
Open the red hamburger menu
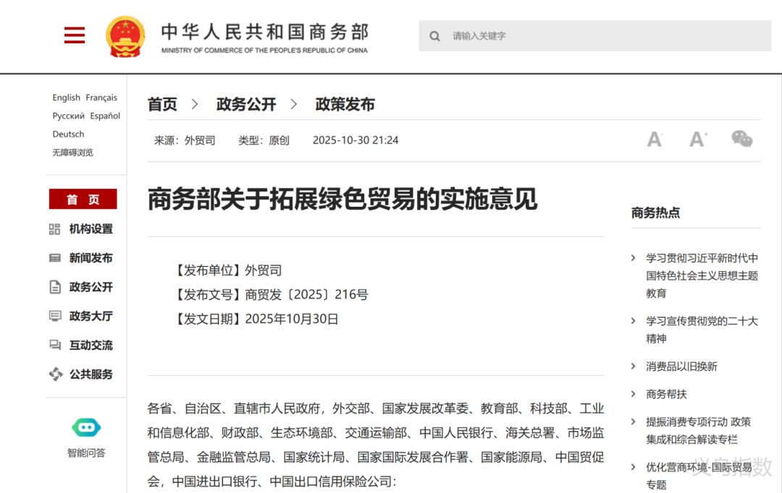[x=75, y=35]
